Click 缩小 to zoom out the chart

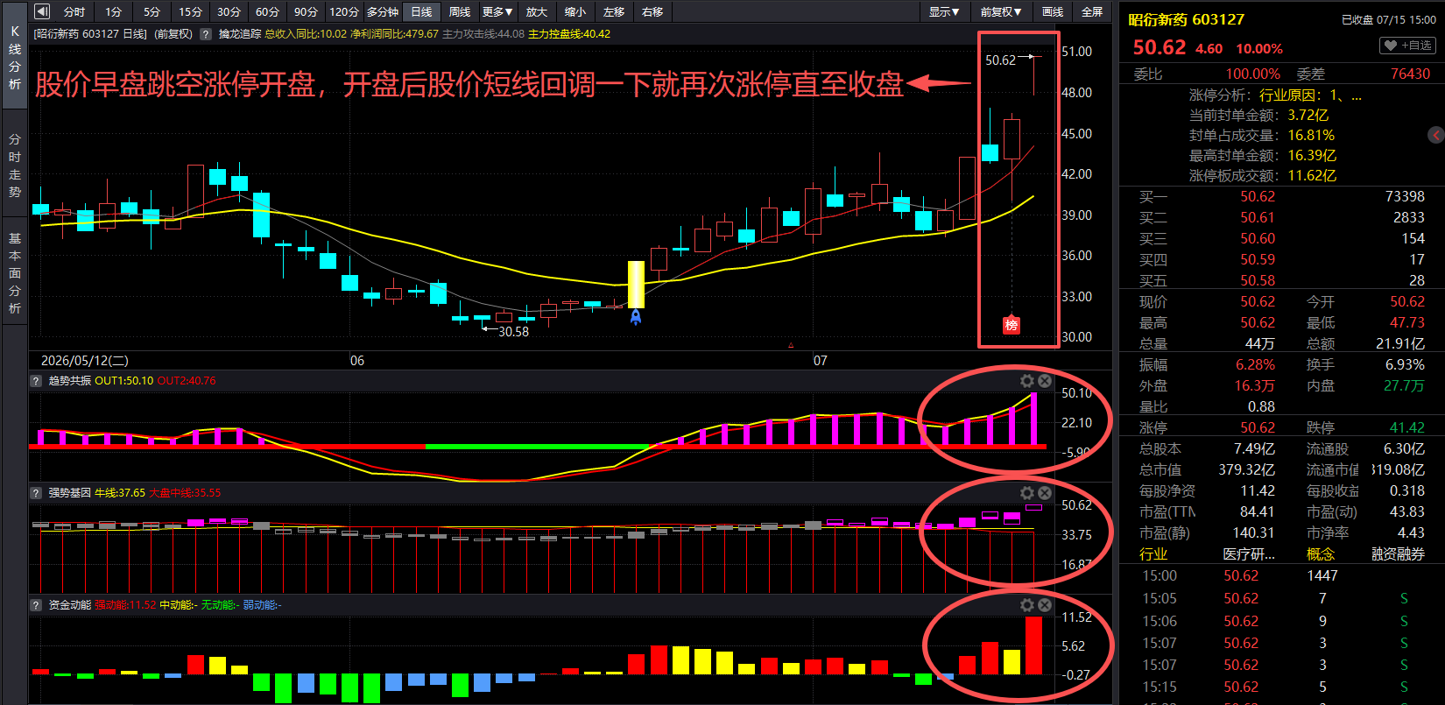[575, 11]
